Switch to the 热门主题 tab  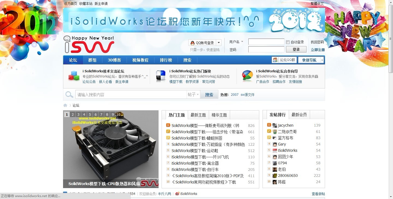pos(177,115)
